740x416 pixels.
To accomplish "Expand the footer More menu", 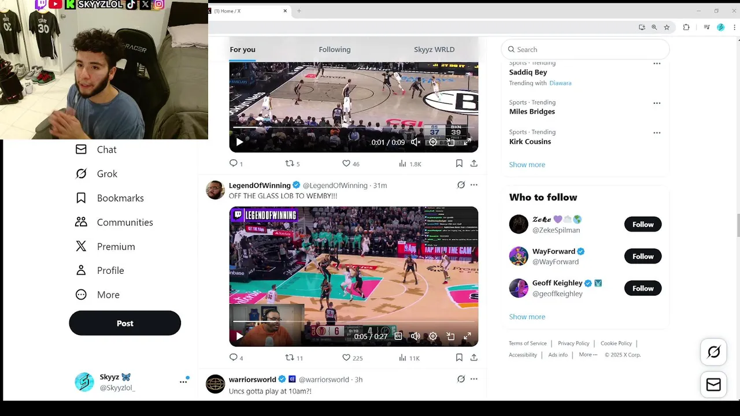I will pyautogui.click(x=588, y=355).
